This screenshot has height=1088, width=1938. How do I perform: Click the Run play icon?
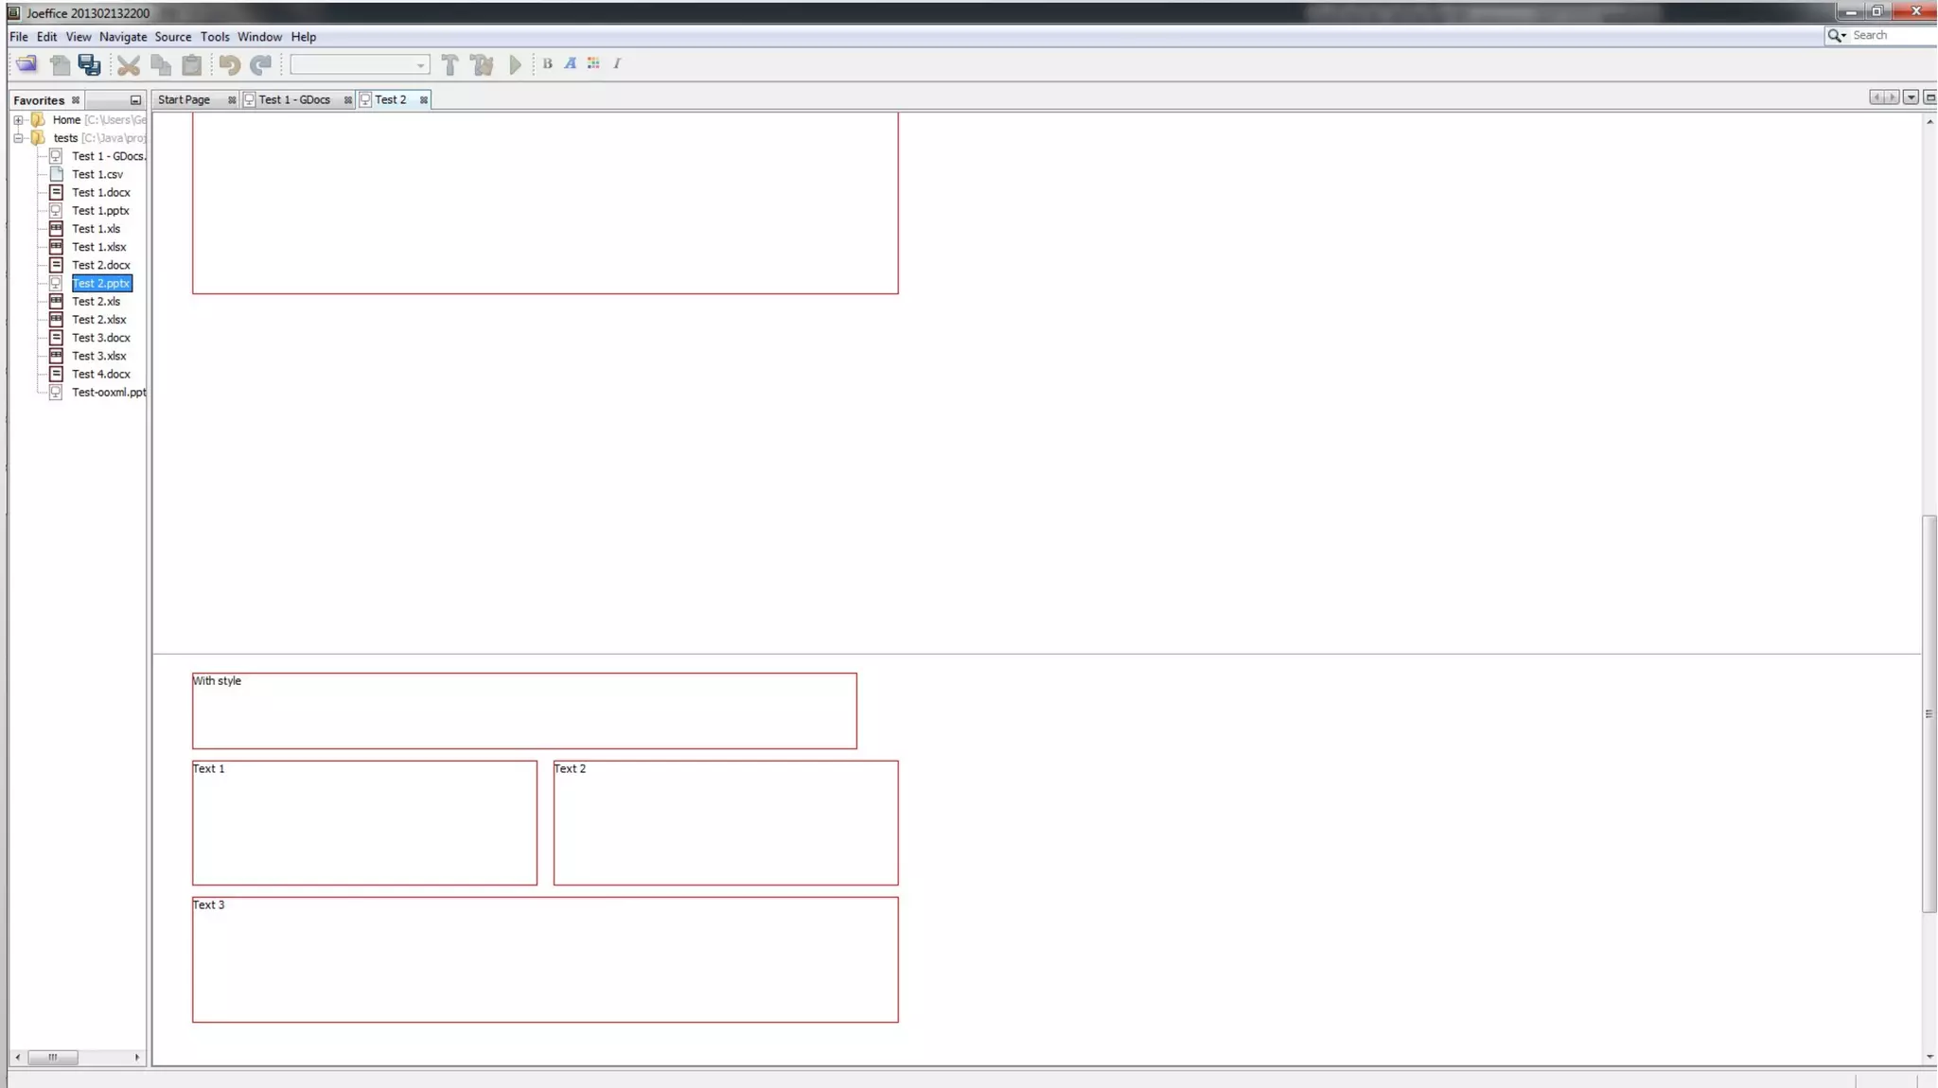coord(516,64)
